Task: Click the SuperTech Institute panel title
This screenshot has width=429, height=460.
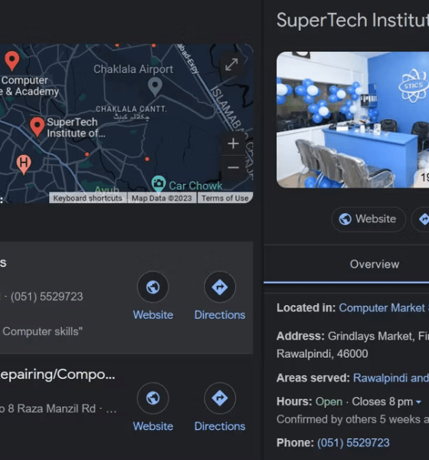Action: [352, 20]
